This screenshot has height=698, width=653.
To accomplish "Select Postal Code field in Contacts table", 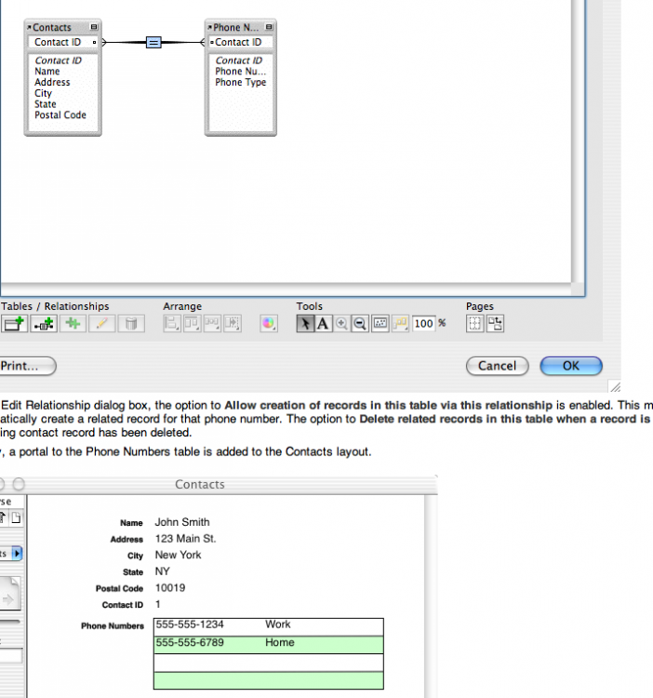I will pyautogui.click(x=60, y=115).
